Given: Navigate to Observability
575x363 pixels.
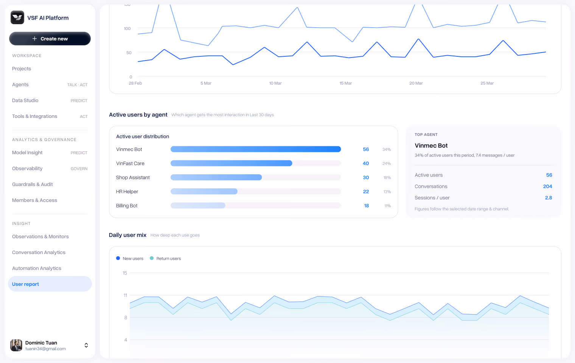Looking at the screenshot, I should [x=50, y=169].
